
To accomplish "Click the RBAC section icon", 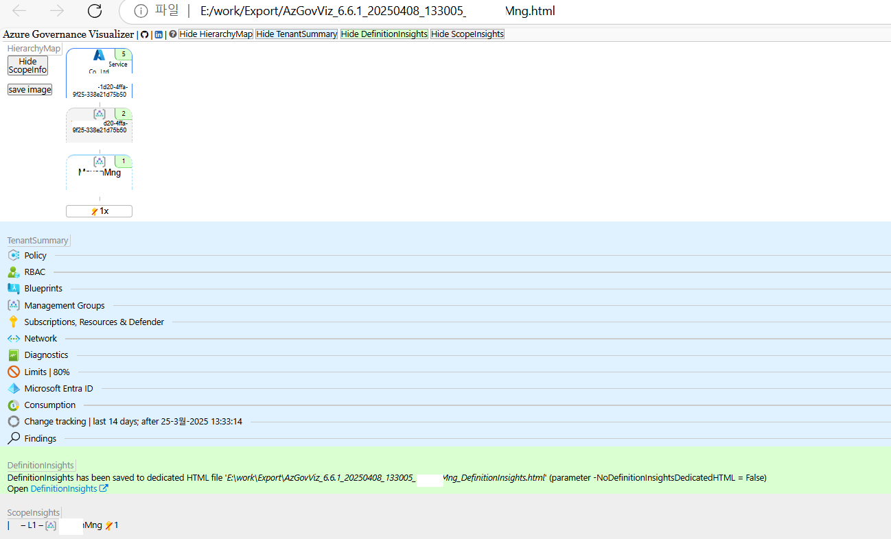I will [x=14, y=272].
